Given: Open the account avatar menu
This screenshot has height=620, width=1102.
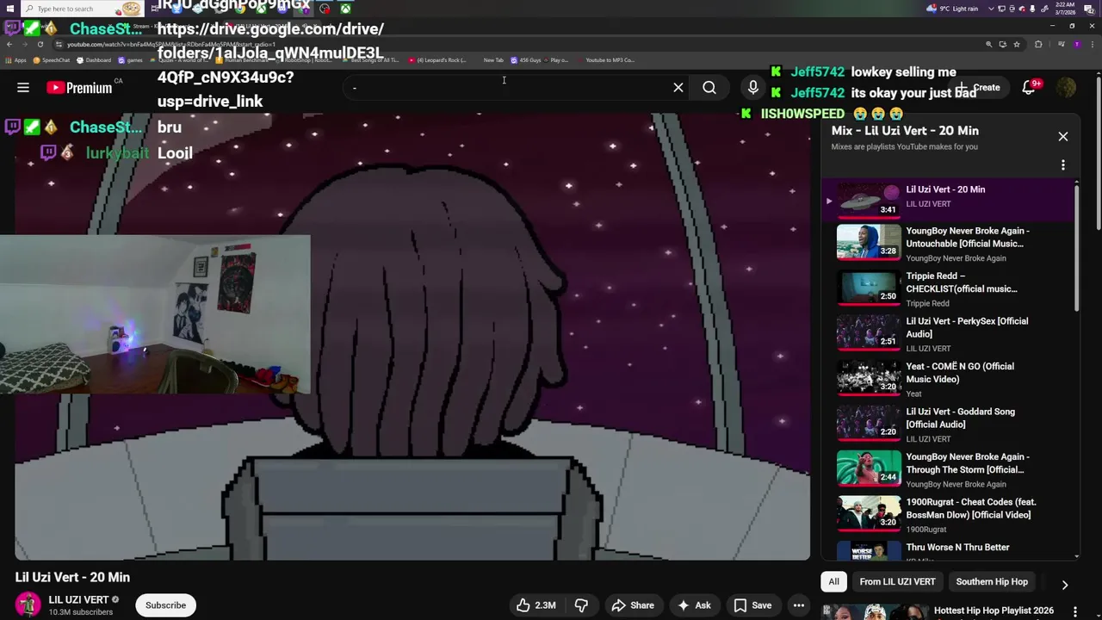Looking at the screenshot, I should click(x=1066, y=87).
